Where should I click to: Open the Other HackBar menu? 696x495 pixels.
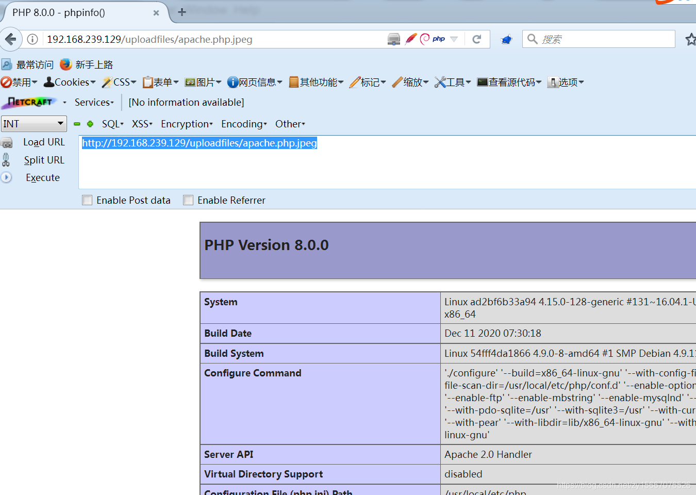tap(290, 124)
